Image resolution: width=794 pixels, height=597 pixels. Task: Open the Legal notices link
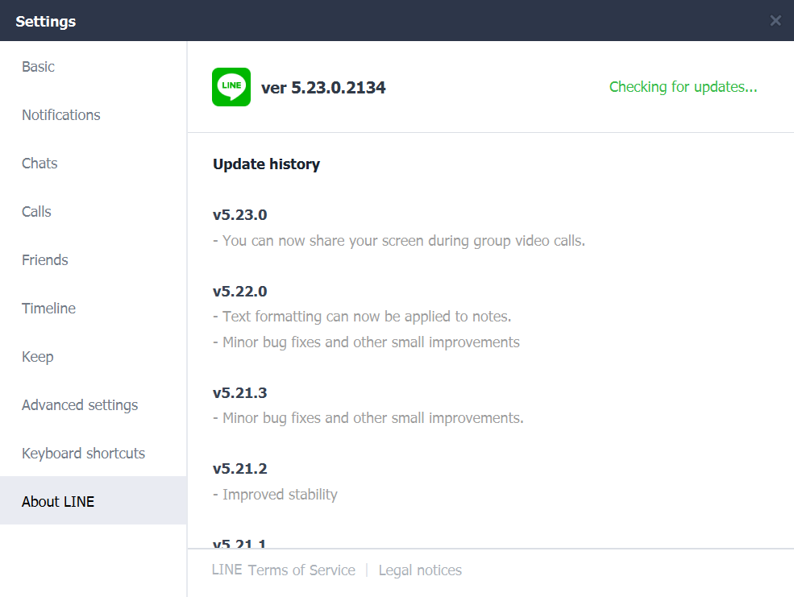pos(420,570)
